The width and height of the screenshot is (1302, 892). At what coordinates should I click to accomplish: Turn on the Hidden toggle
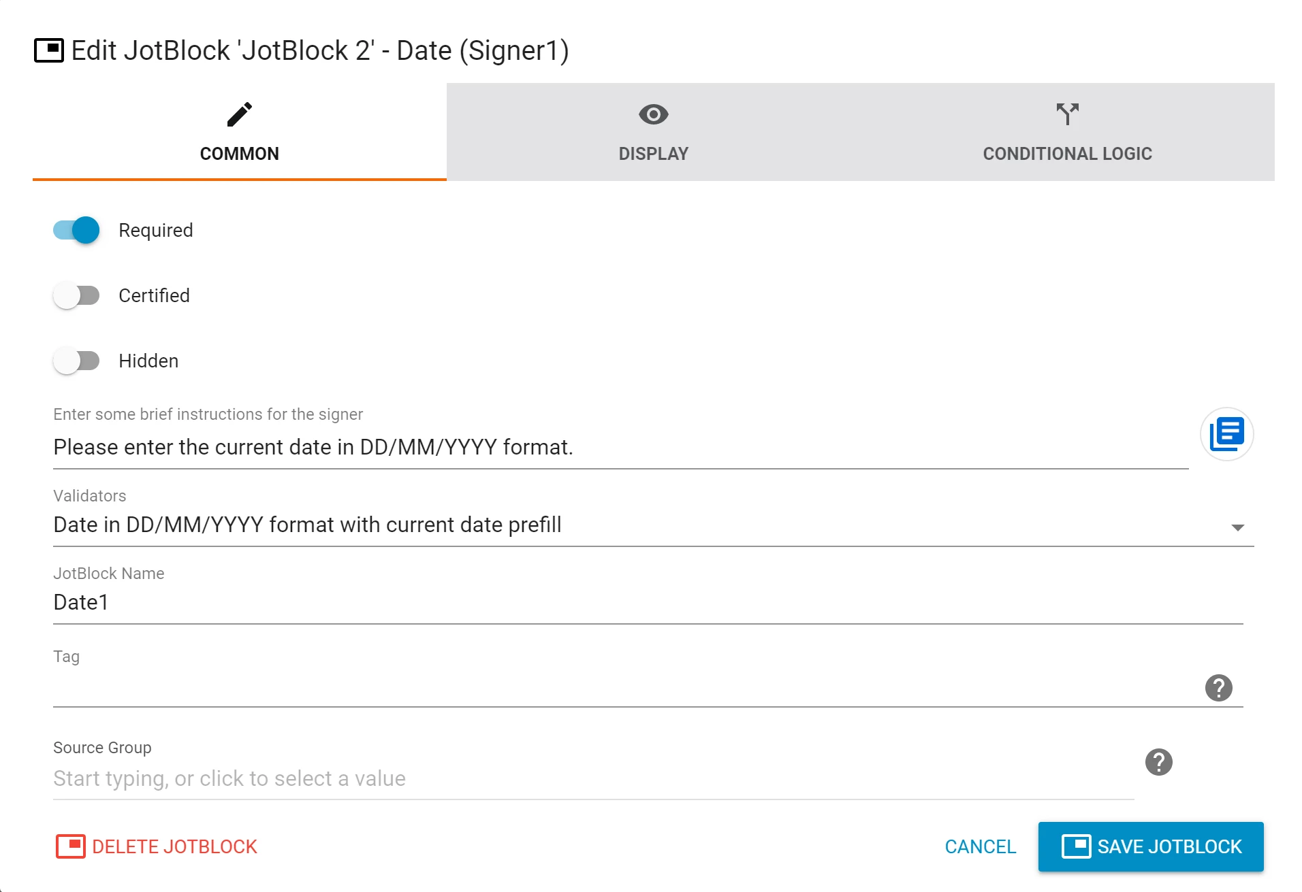point(76,361)
